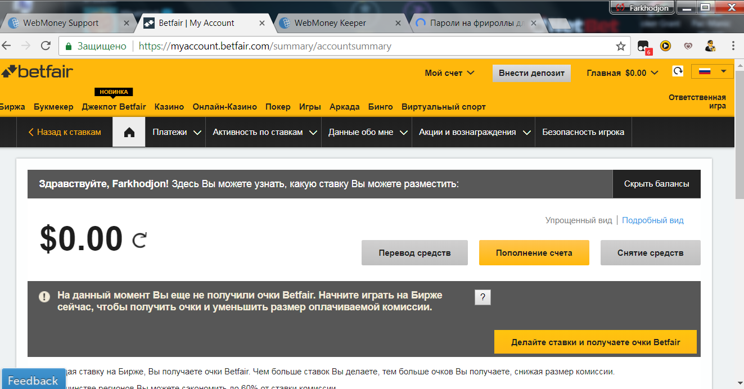Click the Betfair logo
The image size is (744, 389).
click(37, 71)
